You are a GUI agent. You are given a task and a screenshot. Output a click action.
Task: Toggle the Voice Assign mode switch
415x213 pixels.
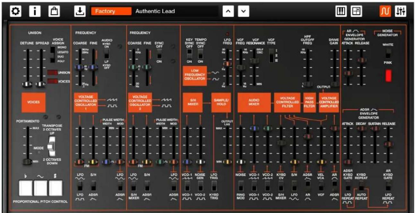click(x=53, y=54)
